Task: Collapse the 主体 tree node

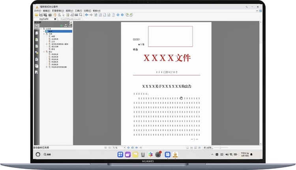Action: [x=44, y=34]
